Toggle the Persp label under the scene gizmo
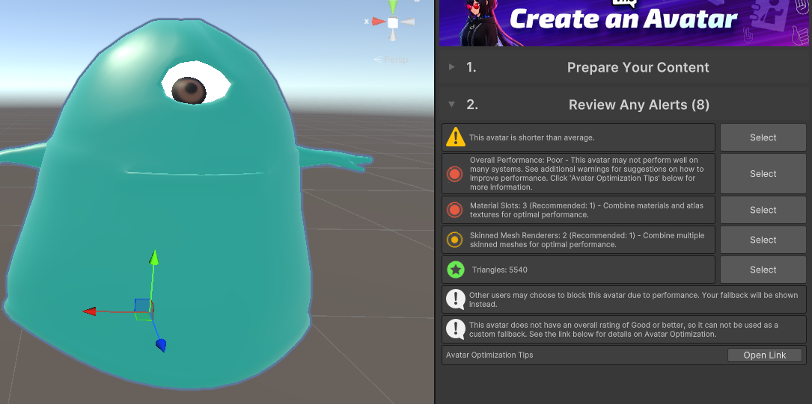 point(394,60)
